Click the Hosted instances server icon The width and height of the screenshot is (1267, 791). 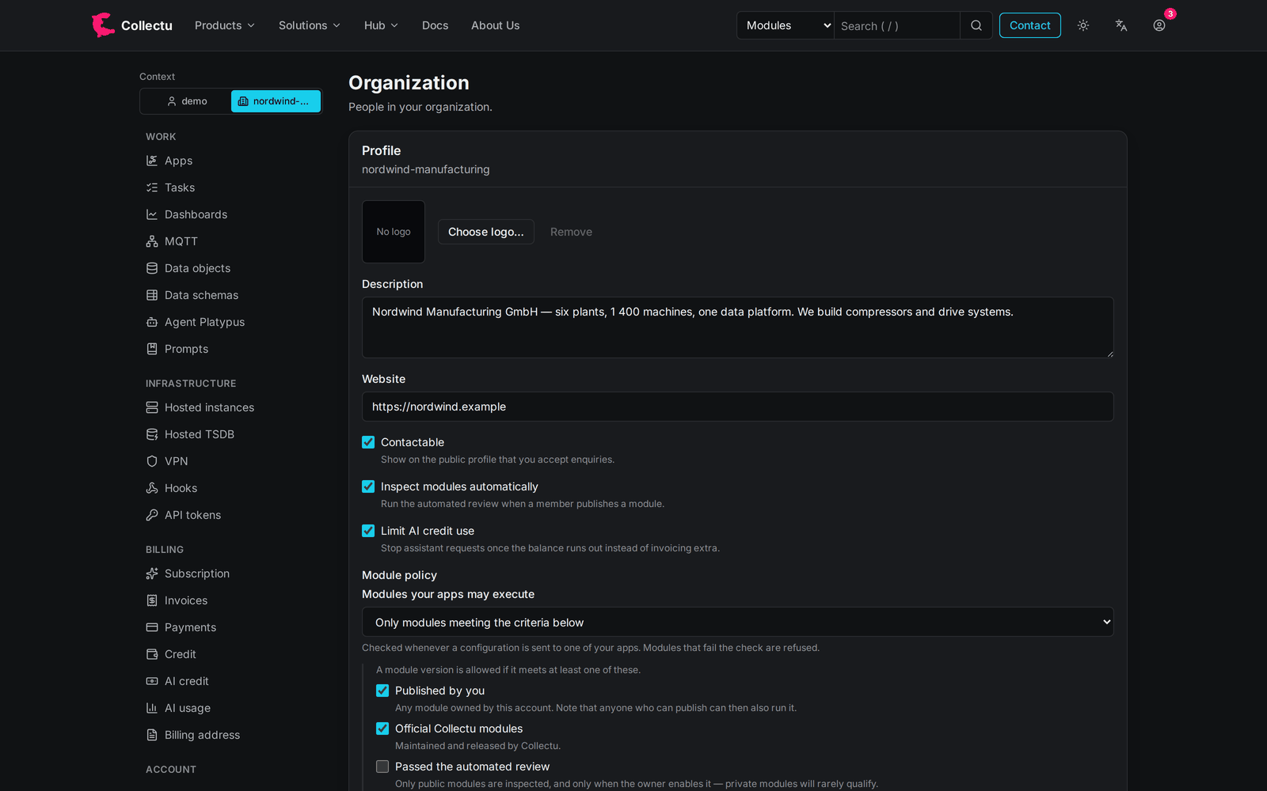(152, 407)
